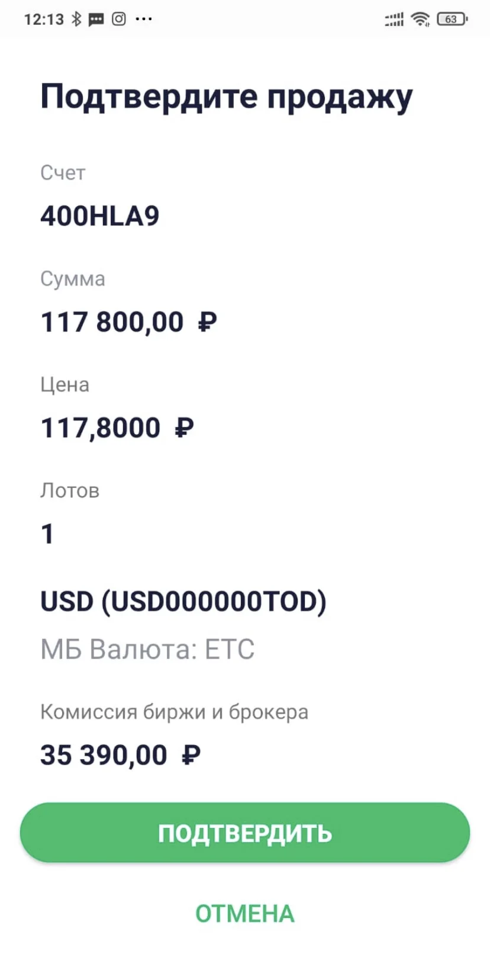Tap the USD (USD000000TOD) instrument name
490x960 pixels.
coord(183,602)
